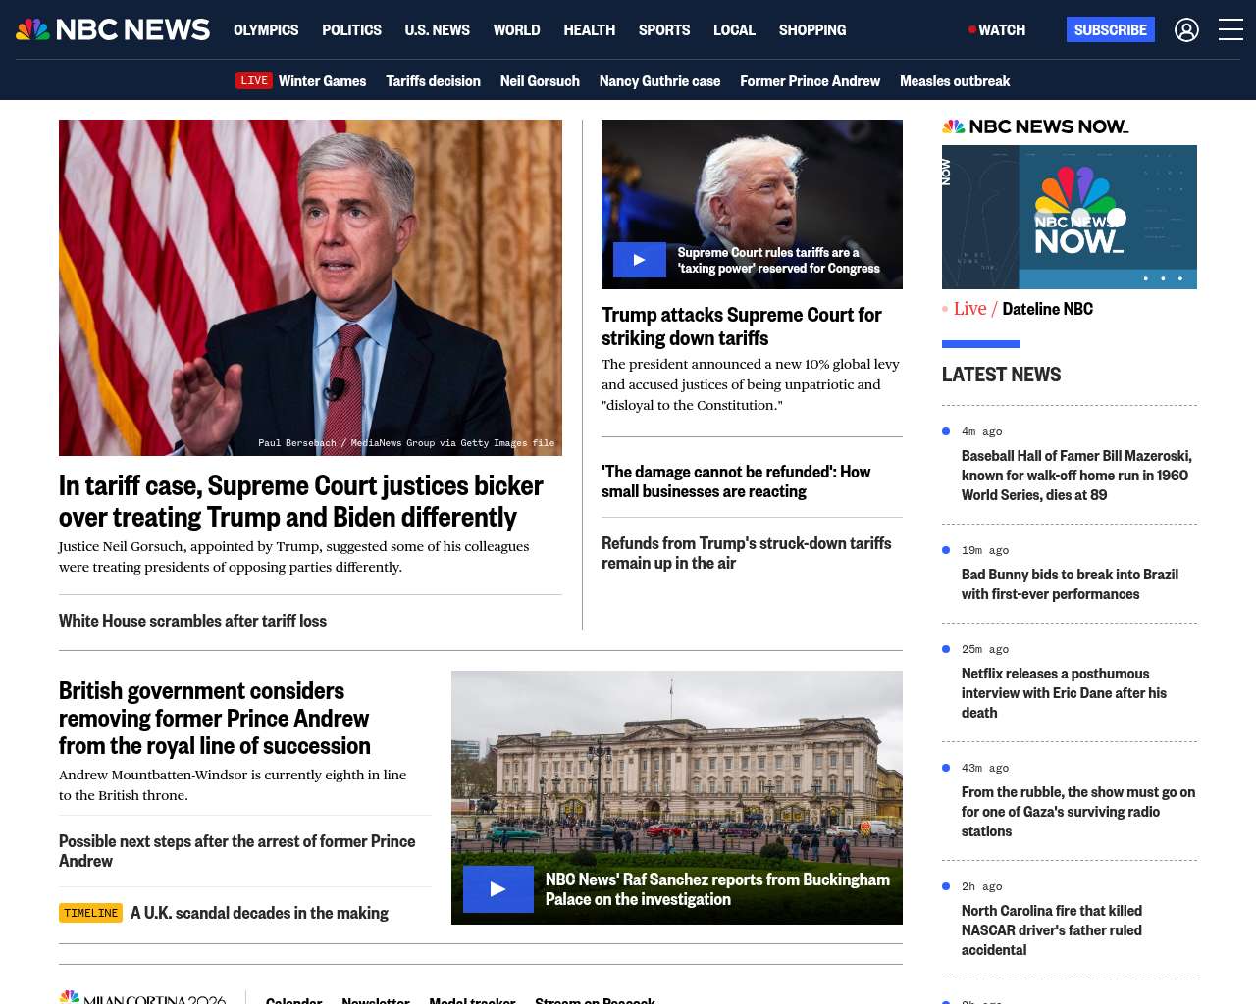Click the '2h ago' timestamp
Image resolution: width=1256 pixels, height=1004 pixels.
(x=981, y=886)
